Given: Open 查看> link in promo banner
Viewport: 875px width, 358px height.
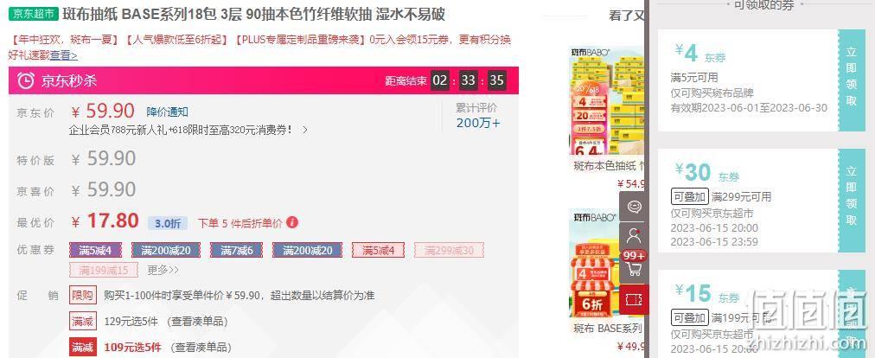Looking at the screenshot, I should pyautogui.click(x=64, y=56).
